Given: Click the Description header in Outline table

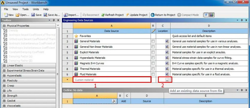Looking at the screenshot, I should pos(206,101).
